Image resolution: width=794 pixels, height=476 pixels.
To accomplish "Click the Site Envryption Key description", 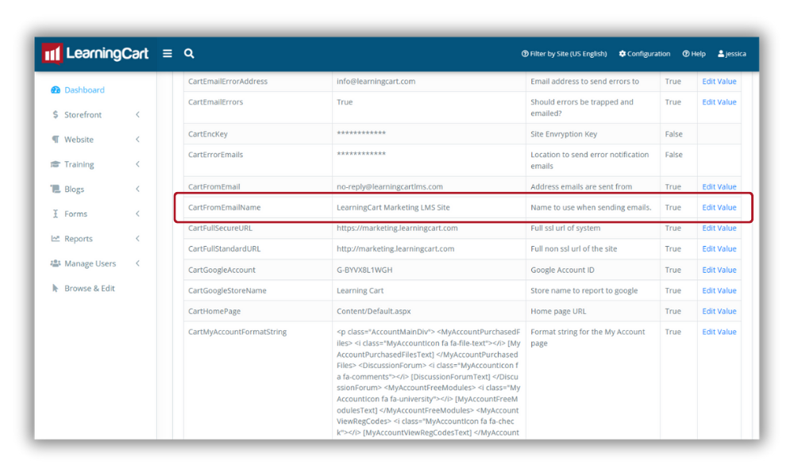I will 564,134.
